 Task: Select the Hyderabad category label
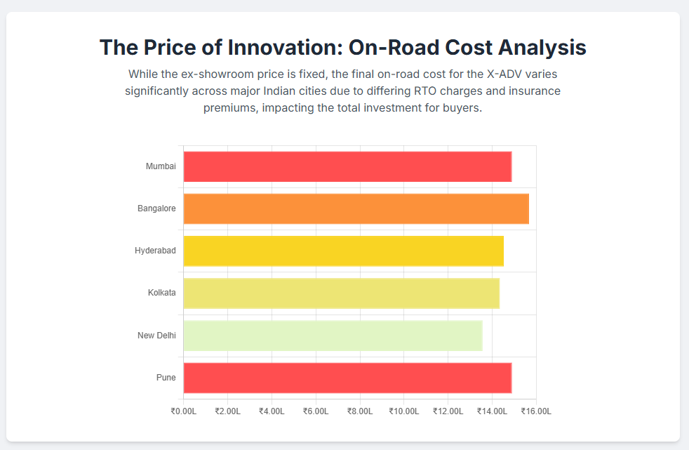pos(155,251)
